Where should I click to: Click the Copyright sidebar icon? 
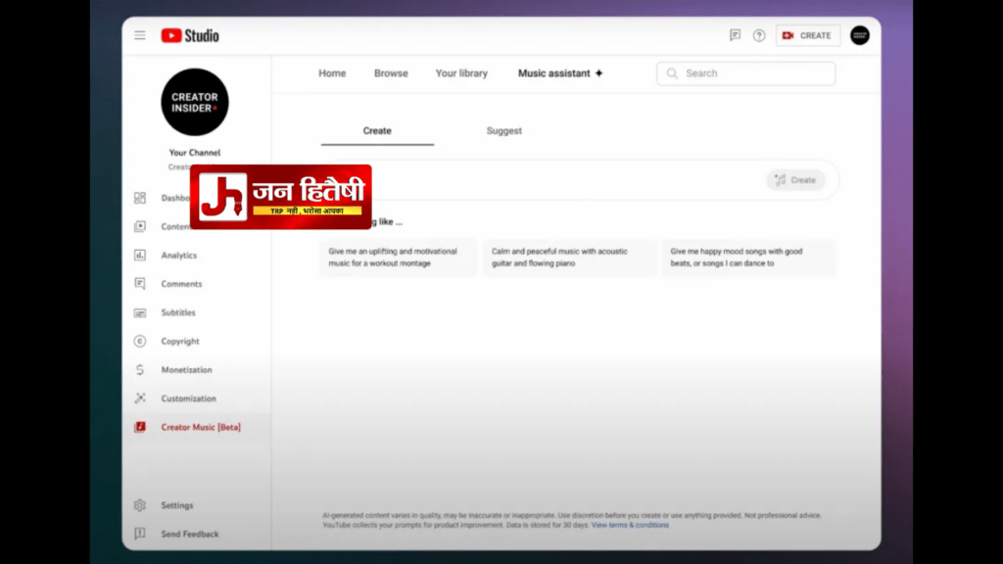click(x=140, y=341)
